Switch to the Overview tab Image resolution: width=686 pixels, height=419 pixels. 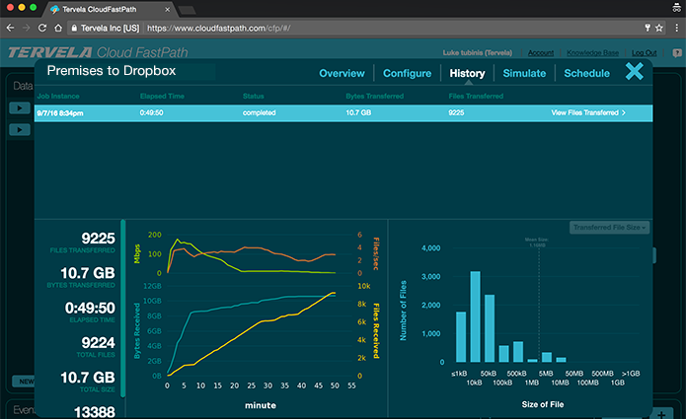pyautogui.click(x=342, y=73)
